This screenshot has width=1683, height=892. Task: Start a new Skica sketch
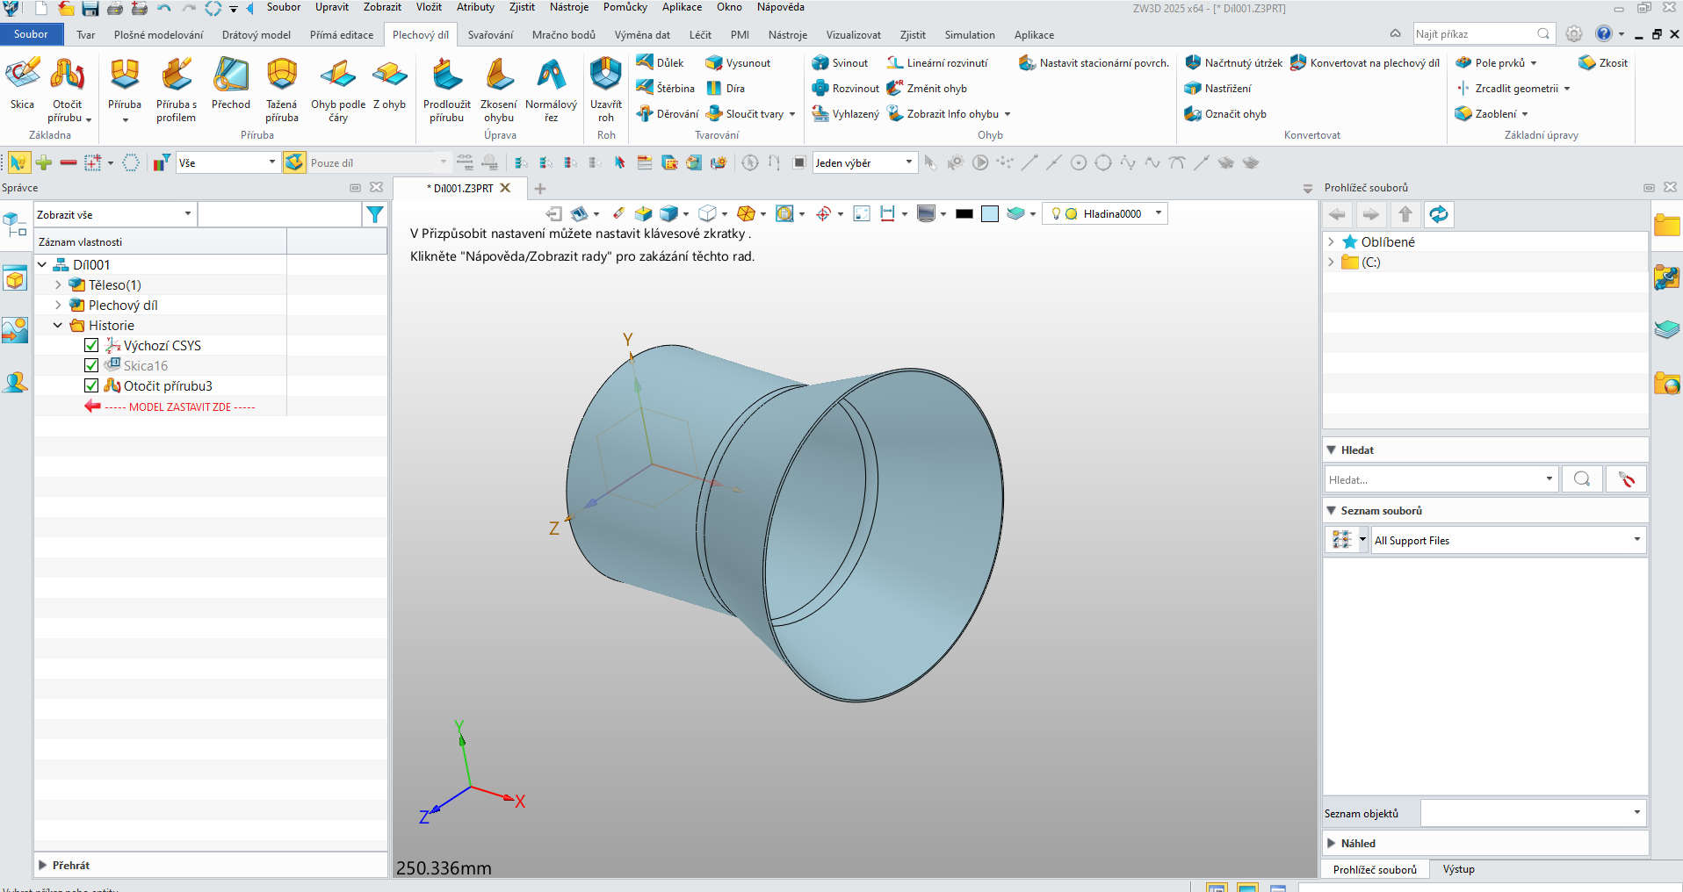[x=23, y=84]
